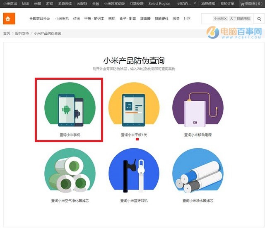Click 人工智能电视 search suggestion tag
This screenshot has width=265, height=228.
pos(240,19)
